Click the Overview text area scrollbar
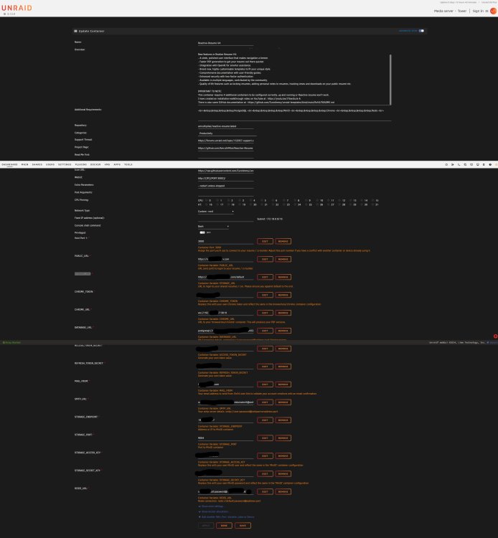 [390, 79]
